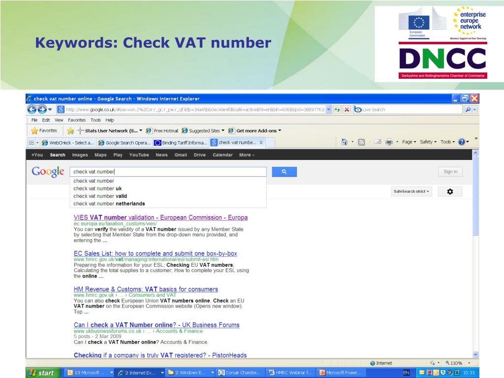Click the RSS Feeds icon
Image resolution: width=504 pixels, height=378 pixels.
tap(361, 142)
